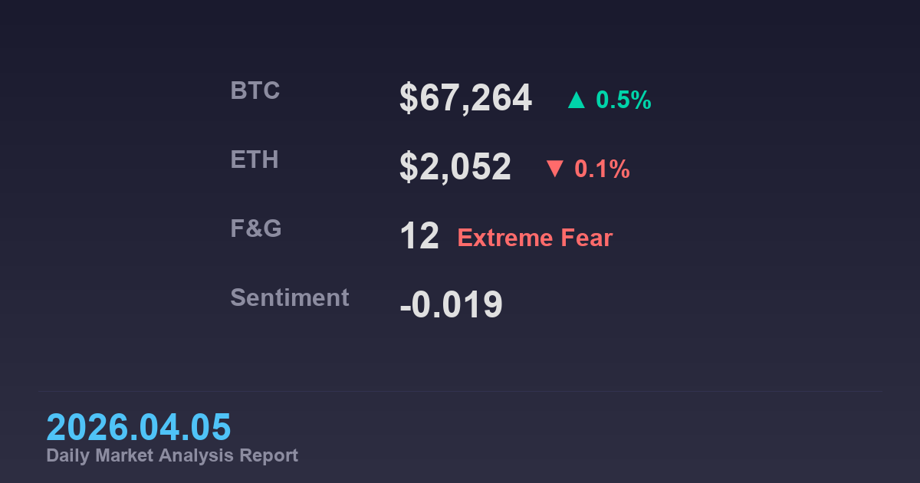The image size is (920, 483).
Task: Select the BTC row label
Action: [255, 90]
